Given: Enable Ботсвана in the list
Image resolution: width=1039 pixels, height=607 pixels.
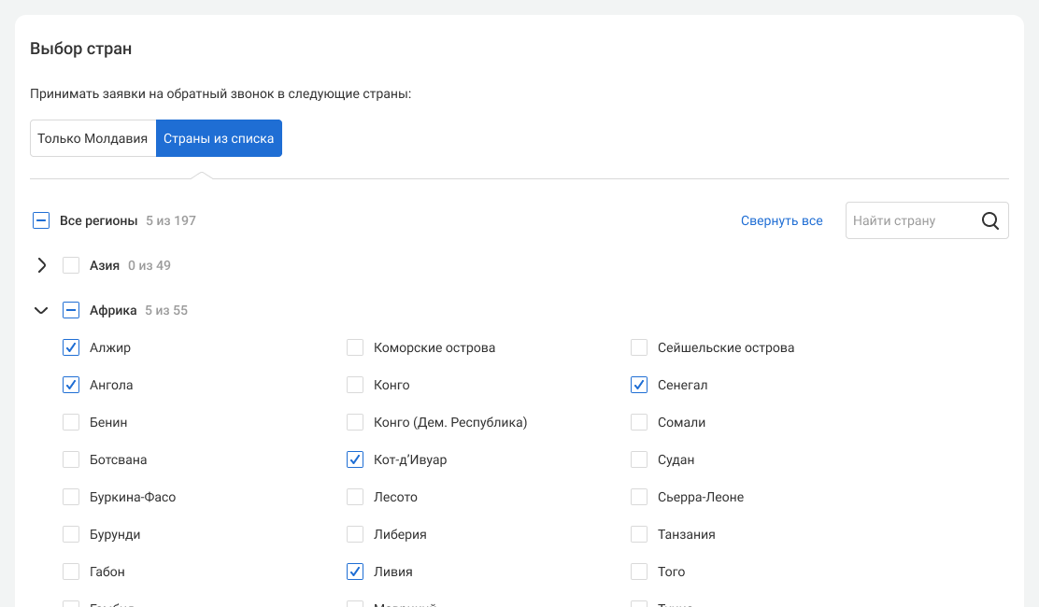Looking at the screenshot, I should [71, 459].
